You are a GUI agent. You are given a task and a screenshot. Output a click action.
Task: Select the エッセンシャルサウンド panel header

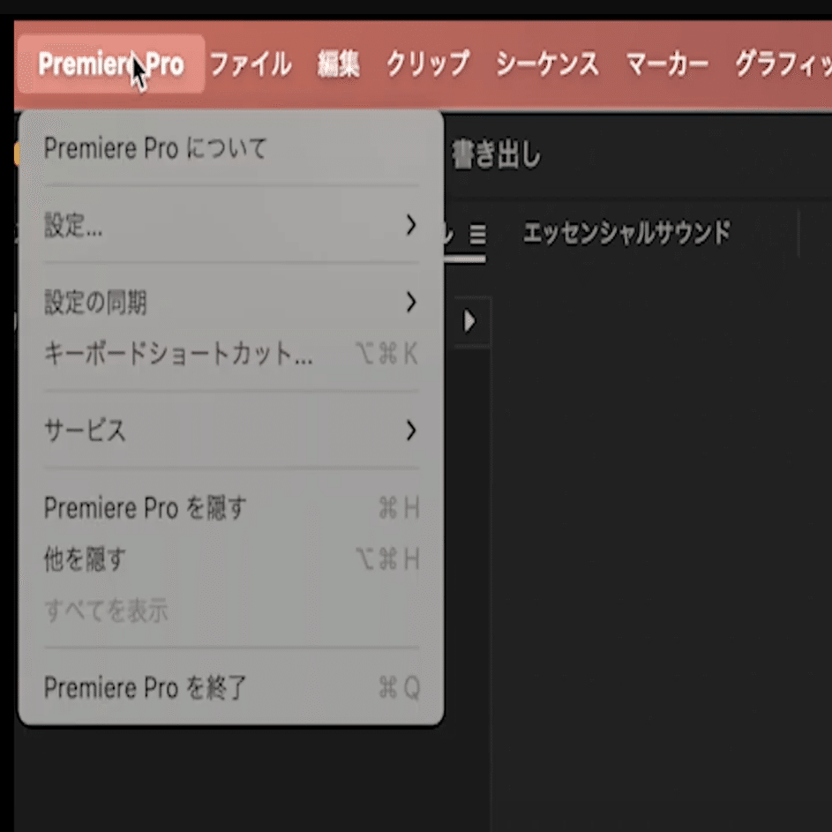pos(626,233)
